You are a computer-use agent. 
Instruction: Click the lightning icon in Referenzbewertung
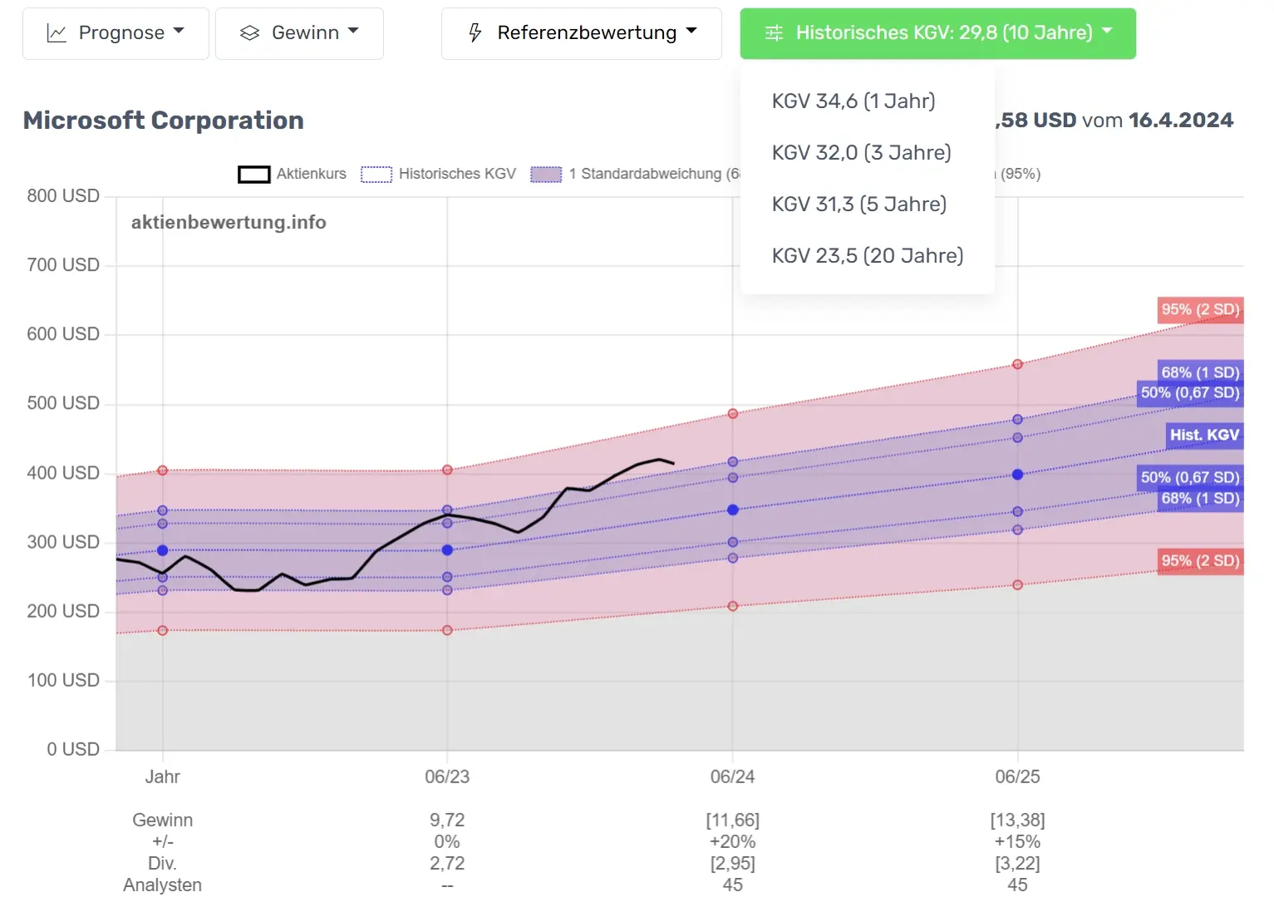[475, 33]
